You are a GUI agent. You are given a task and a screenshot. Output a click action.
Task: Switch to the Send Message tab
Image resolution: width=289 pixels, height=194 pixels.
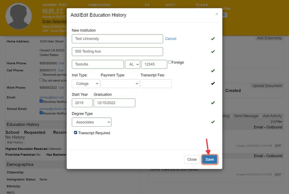(246, 116)
